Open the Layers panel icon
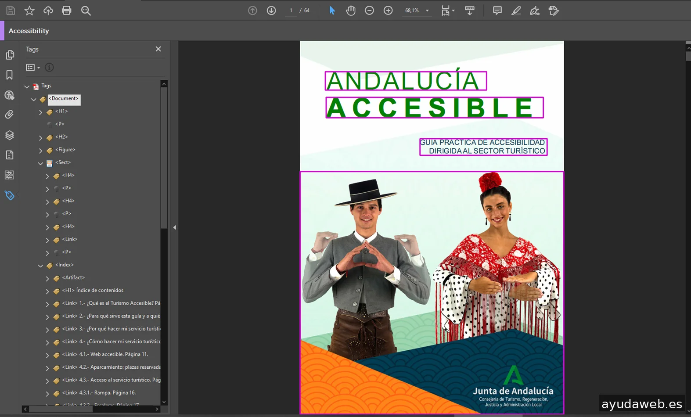The height and width of the screenshot is (417, 691). pyautogui.click(x=9, y=135)
